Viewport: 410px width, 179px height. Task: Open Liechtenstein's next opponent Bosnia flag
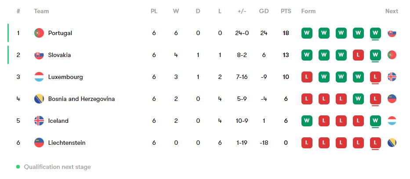click(392, 143)
